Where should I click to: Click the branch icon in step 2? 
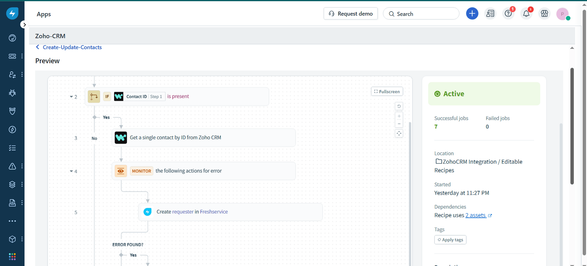point(94,96)
